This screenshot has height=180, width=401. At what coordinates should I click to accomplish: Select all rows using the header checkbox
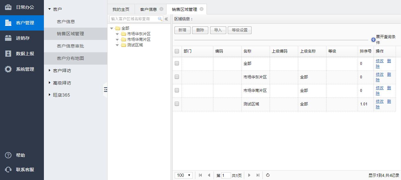pyautogui.click(x=177, y=51)
